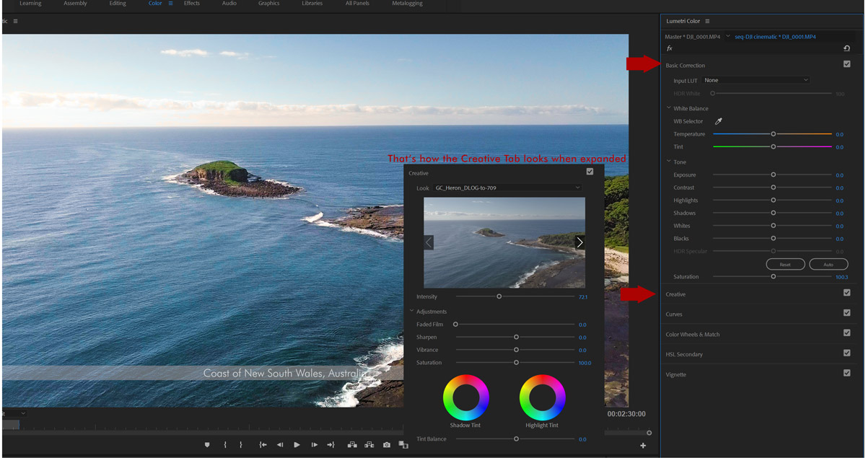
Task: Click the Reset button in Tone section
Action: [785, 264]
